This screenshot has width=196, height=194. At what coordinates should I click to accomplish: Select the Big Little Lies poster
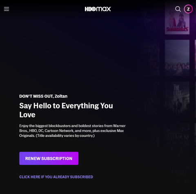(177, 58)
